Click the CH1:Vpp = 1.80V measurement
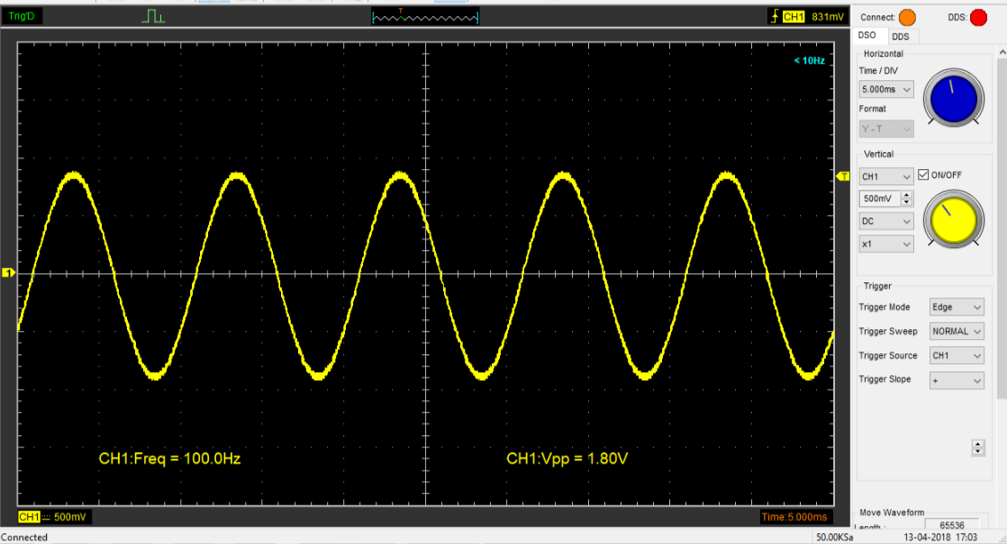This screenshot has width=1007, height=544. click(567, 459)
